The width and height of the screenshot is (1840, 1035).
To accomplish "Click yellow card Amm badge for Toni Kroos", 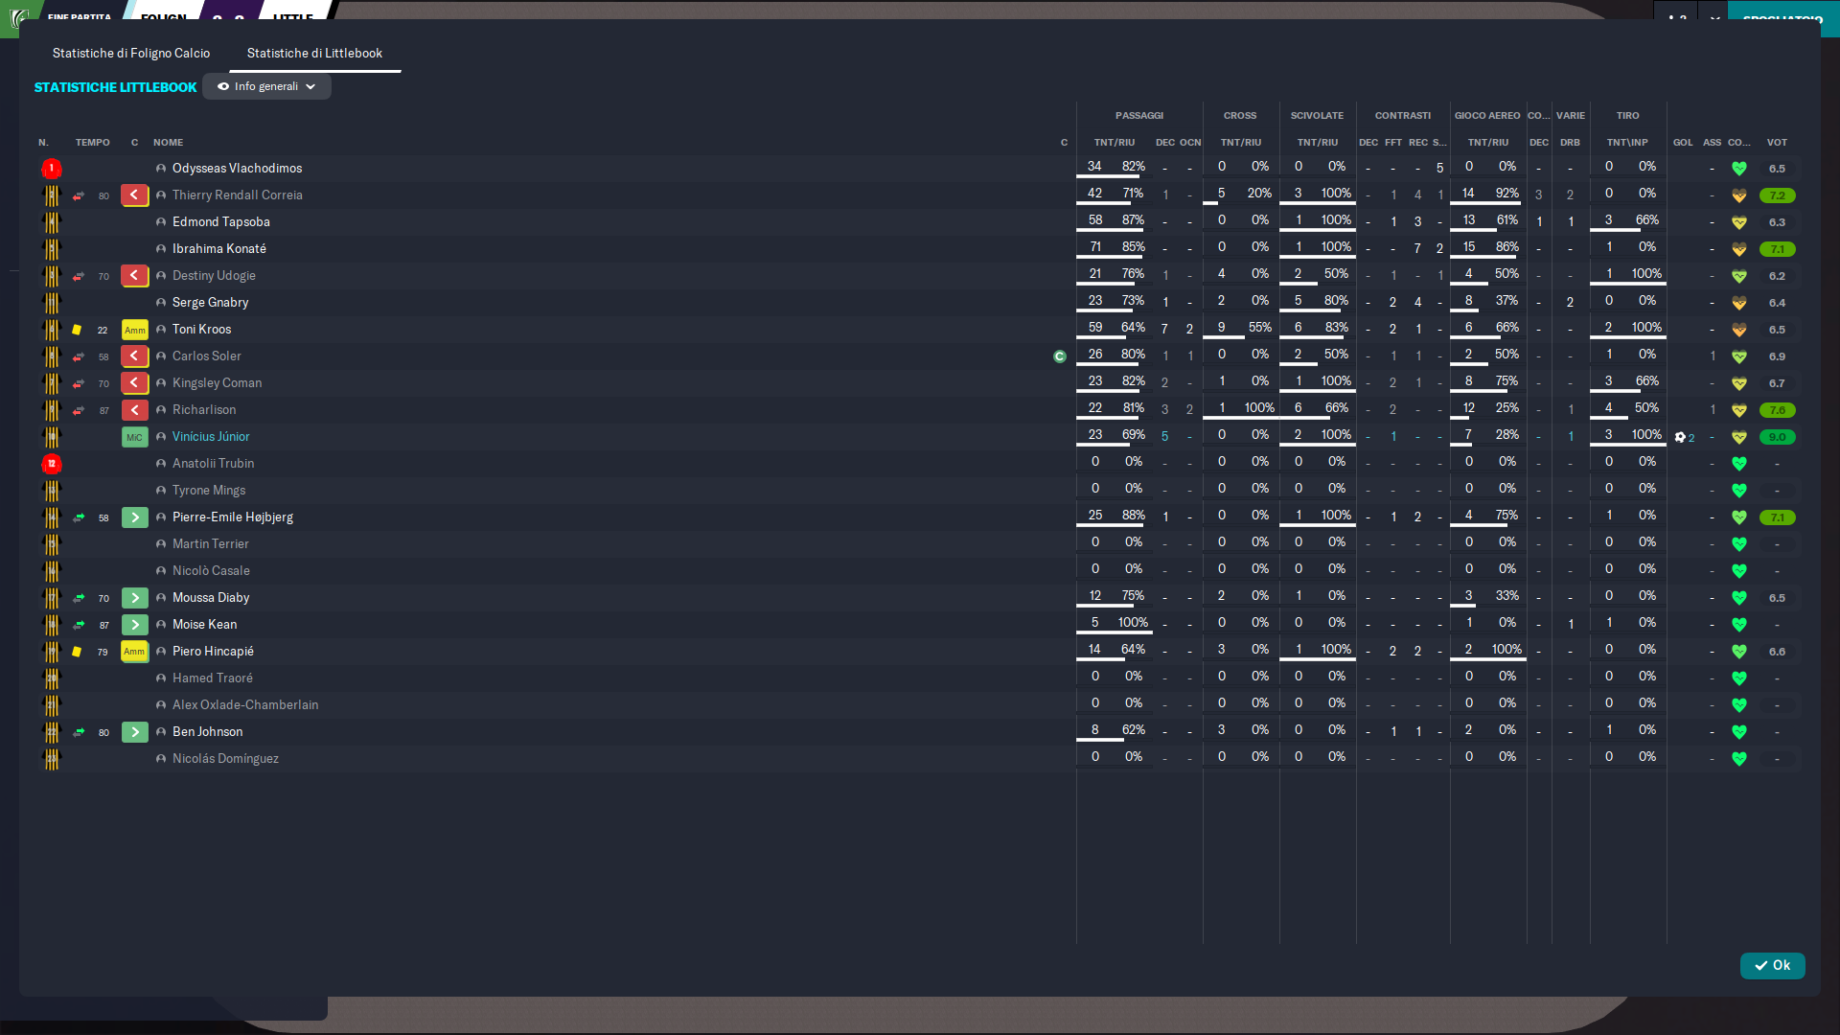I will (x=134, y=330).
